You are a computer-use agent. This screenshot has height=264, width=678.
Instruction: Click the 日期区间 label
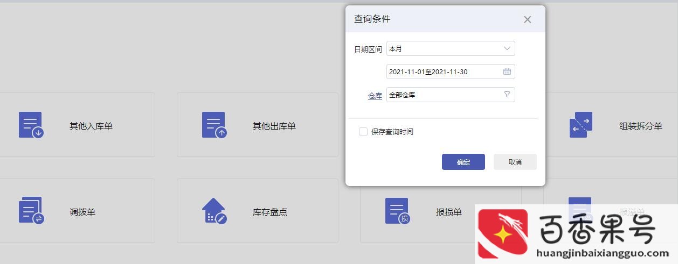point(368,49)
